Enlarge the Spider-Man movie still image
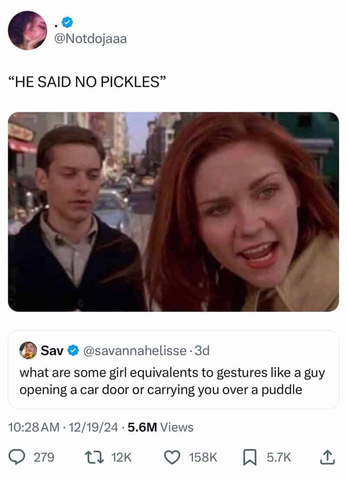Image resolution: width=347 pixels, height=479 pixels. 173,212
